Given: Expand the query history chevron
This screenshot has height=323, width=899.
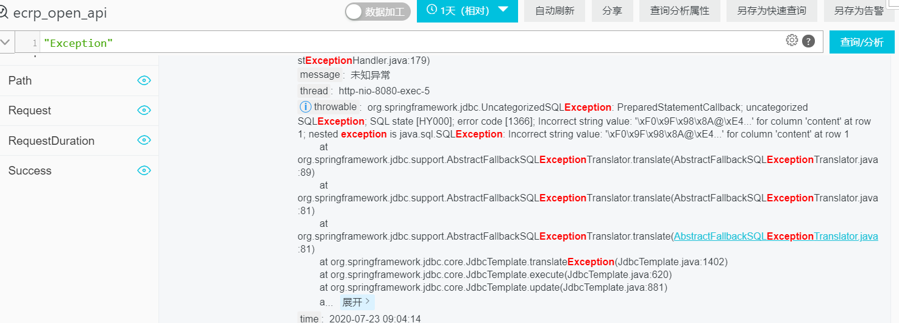Looking at the screenshot, I should click(5, 42).
